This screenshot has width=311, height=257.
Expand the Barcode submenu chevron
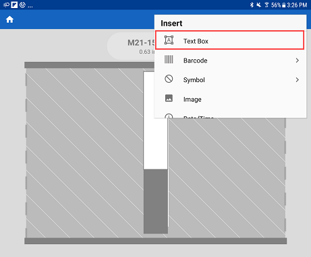coord(298,61)
